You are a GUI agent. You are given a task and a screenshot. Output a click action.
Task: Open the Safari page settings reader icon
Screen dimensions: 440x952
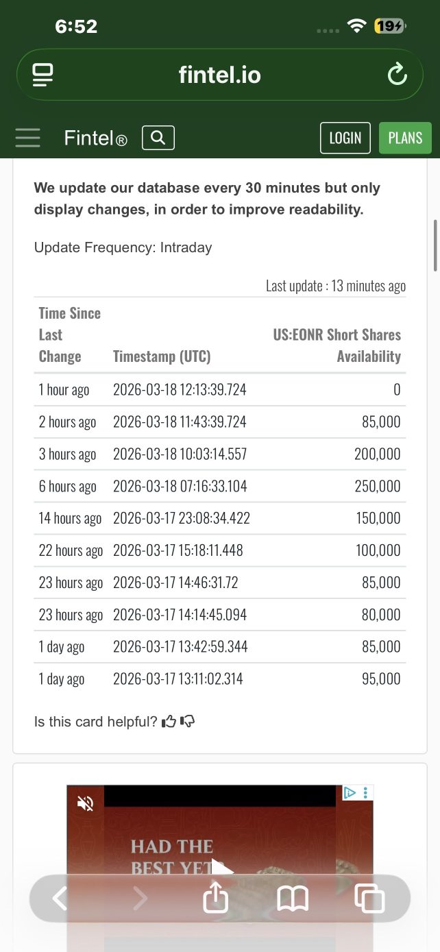pyautogui.click(x=42, y=75)
